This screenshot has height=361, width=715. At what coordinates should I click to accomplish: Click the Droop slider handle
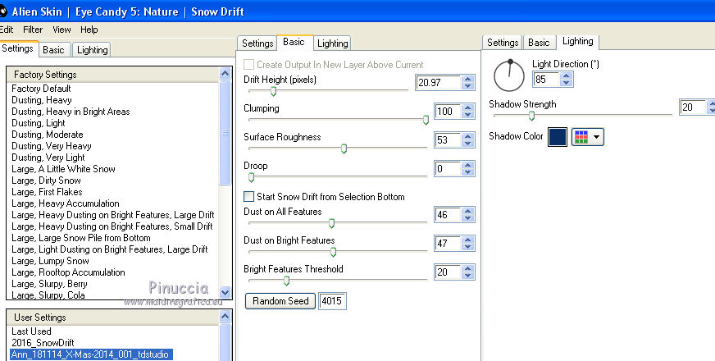click(251, 177)
